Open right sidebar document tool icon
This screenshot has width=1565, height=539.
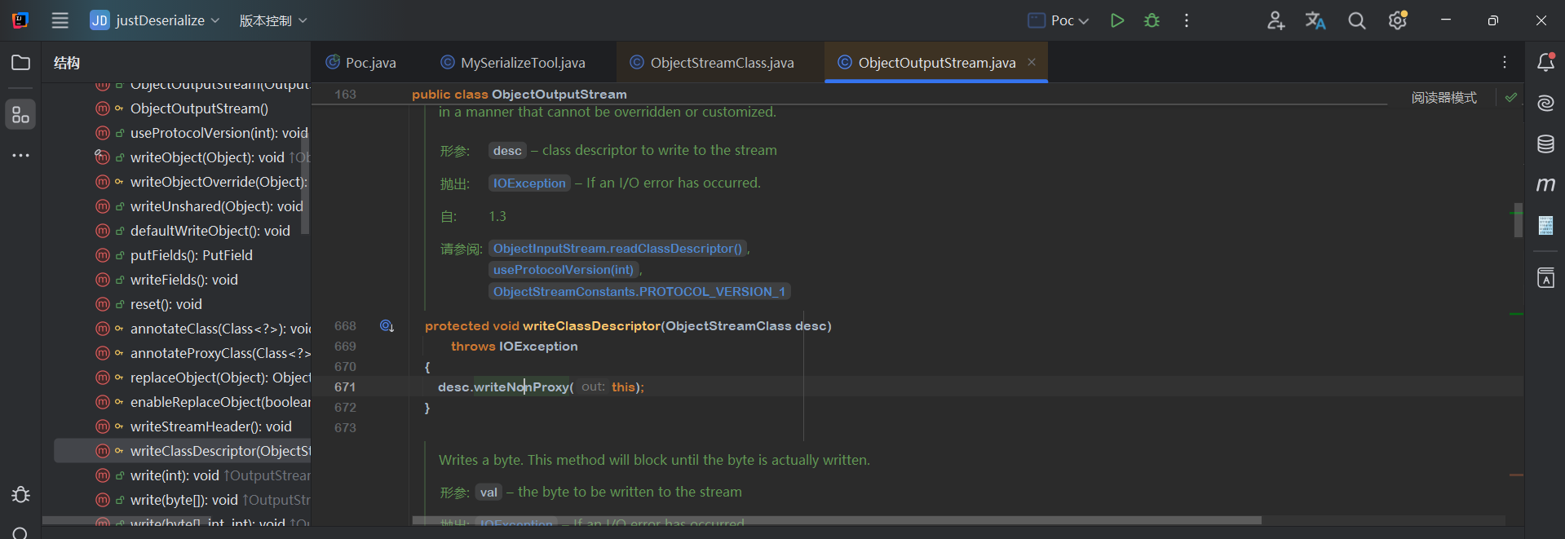click(x=1545, y=225)
